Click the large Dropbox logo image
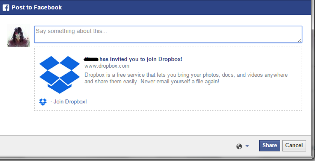This screenshot has height=161, width=315. click(59, 75)
